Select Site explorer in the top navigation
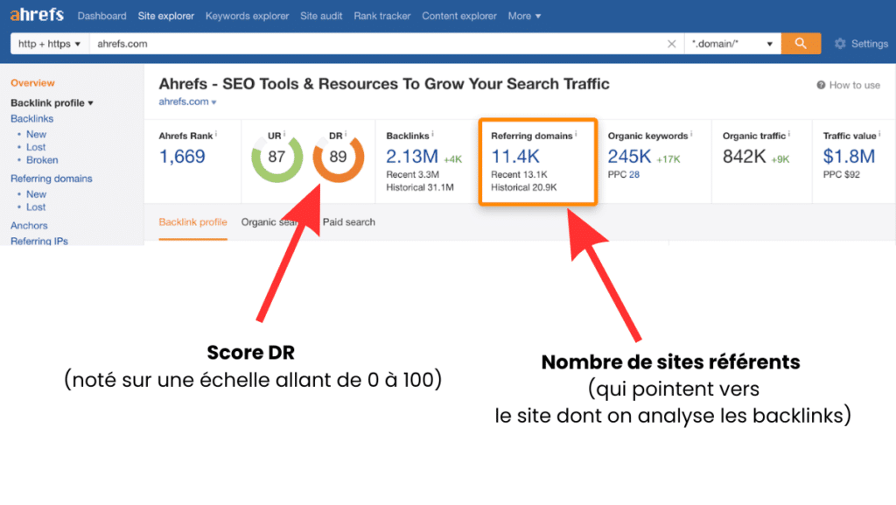Screen dimensions: 896x505 click(x=165, y=16)
